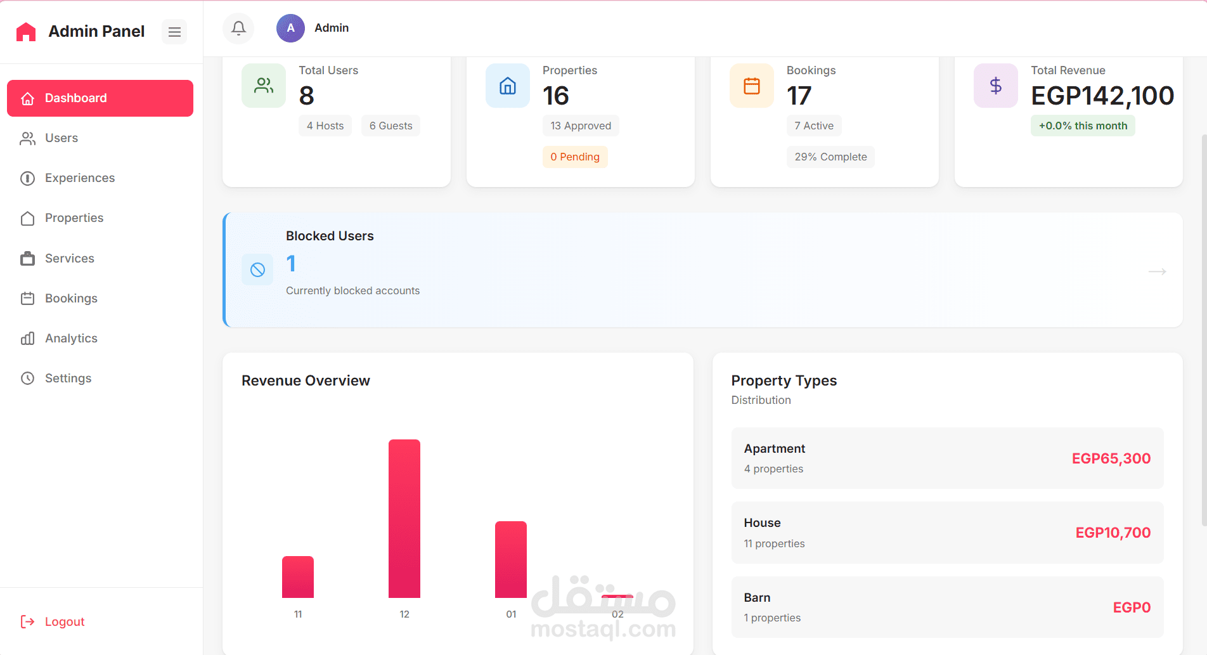Open the notifications bell

click(x=238, y=29)
